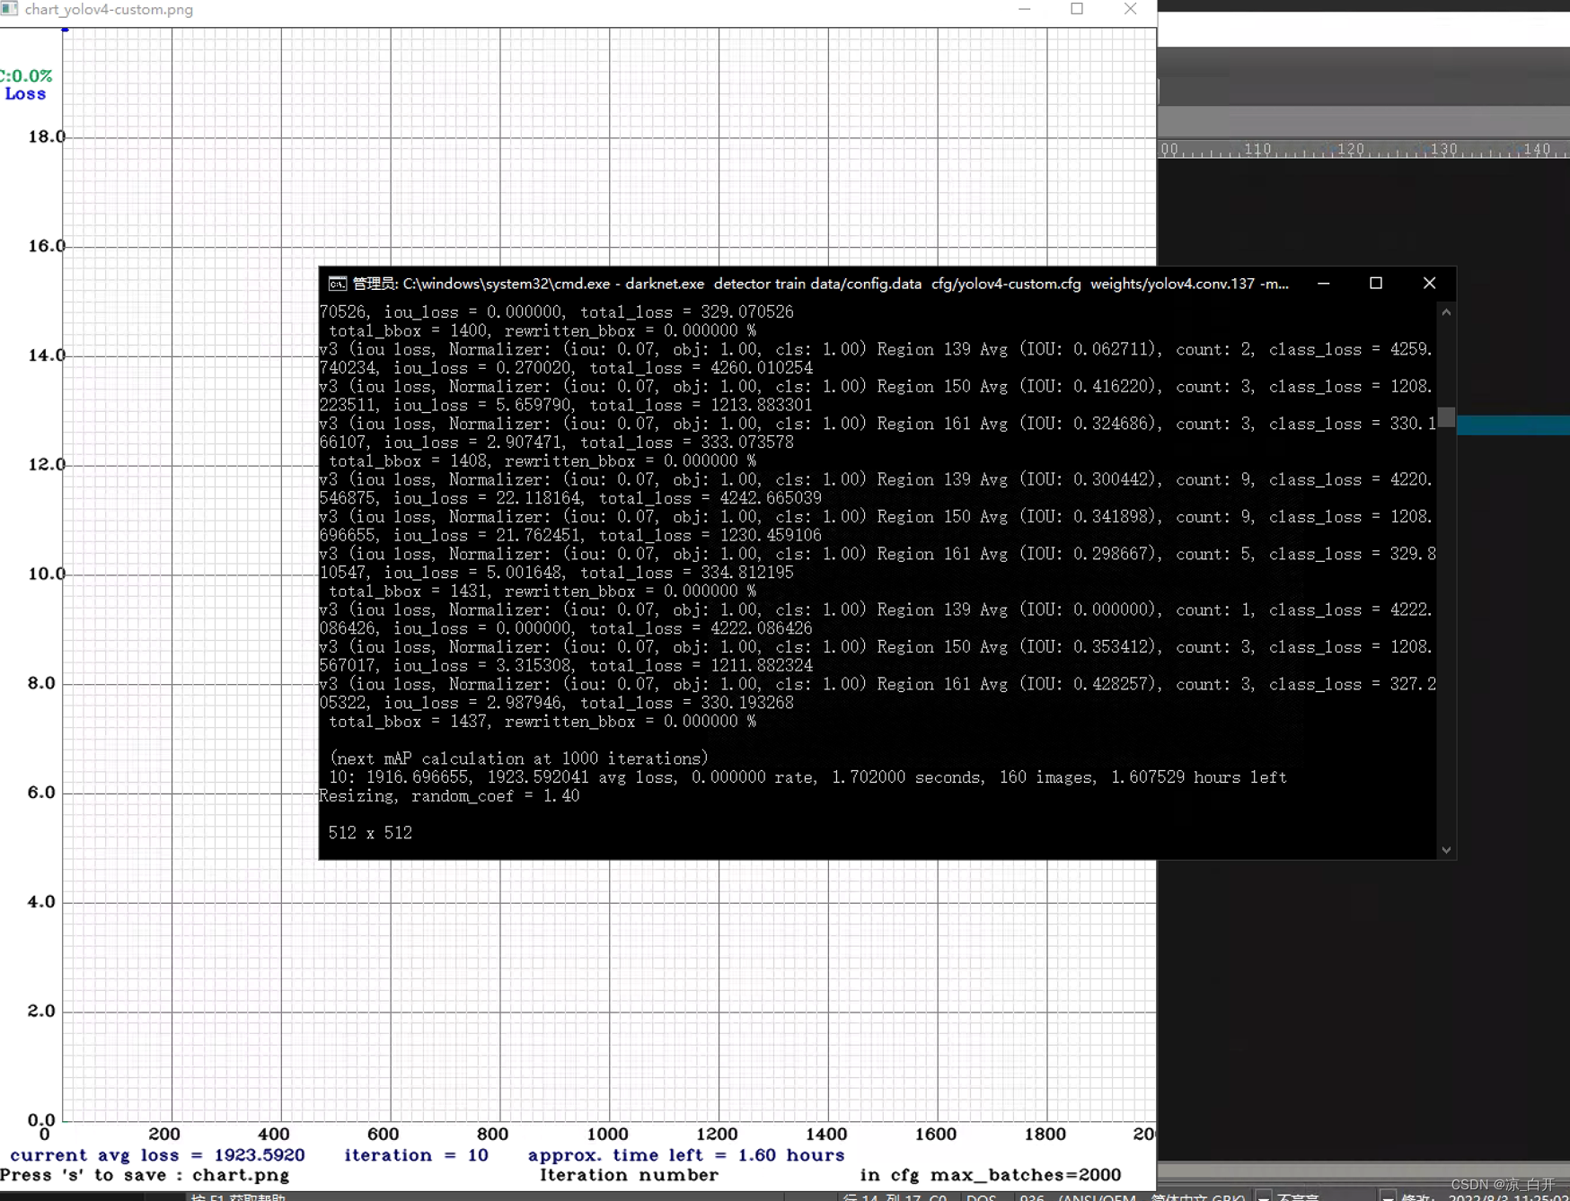Minimize the darknet cmd.exe window
The image size is (1570, 1201).
[1323, 284]
